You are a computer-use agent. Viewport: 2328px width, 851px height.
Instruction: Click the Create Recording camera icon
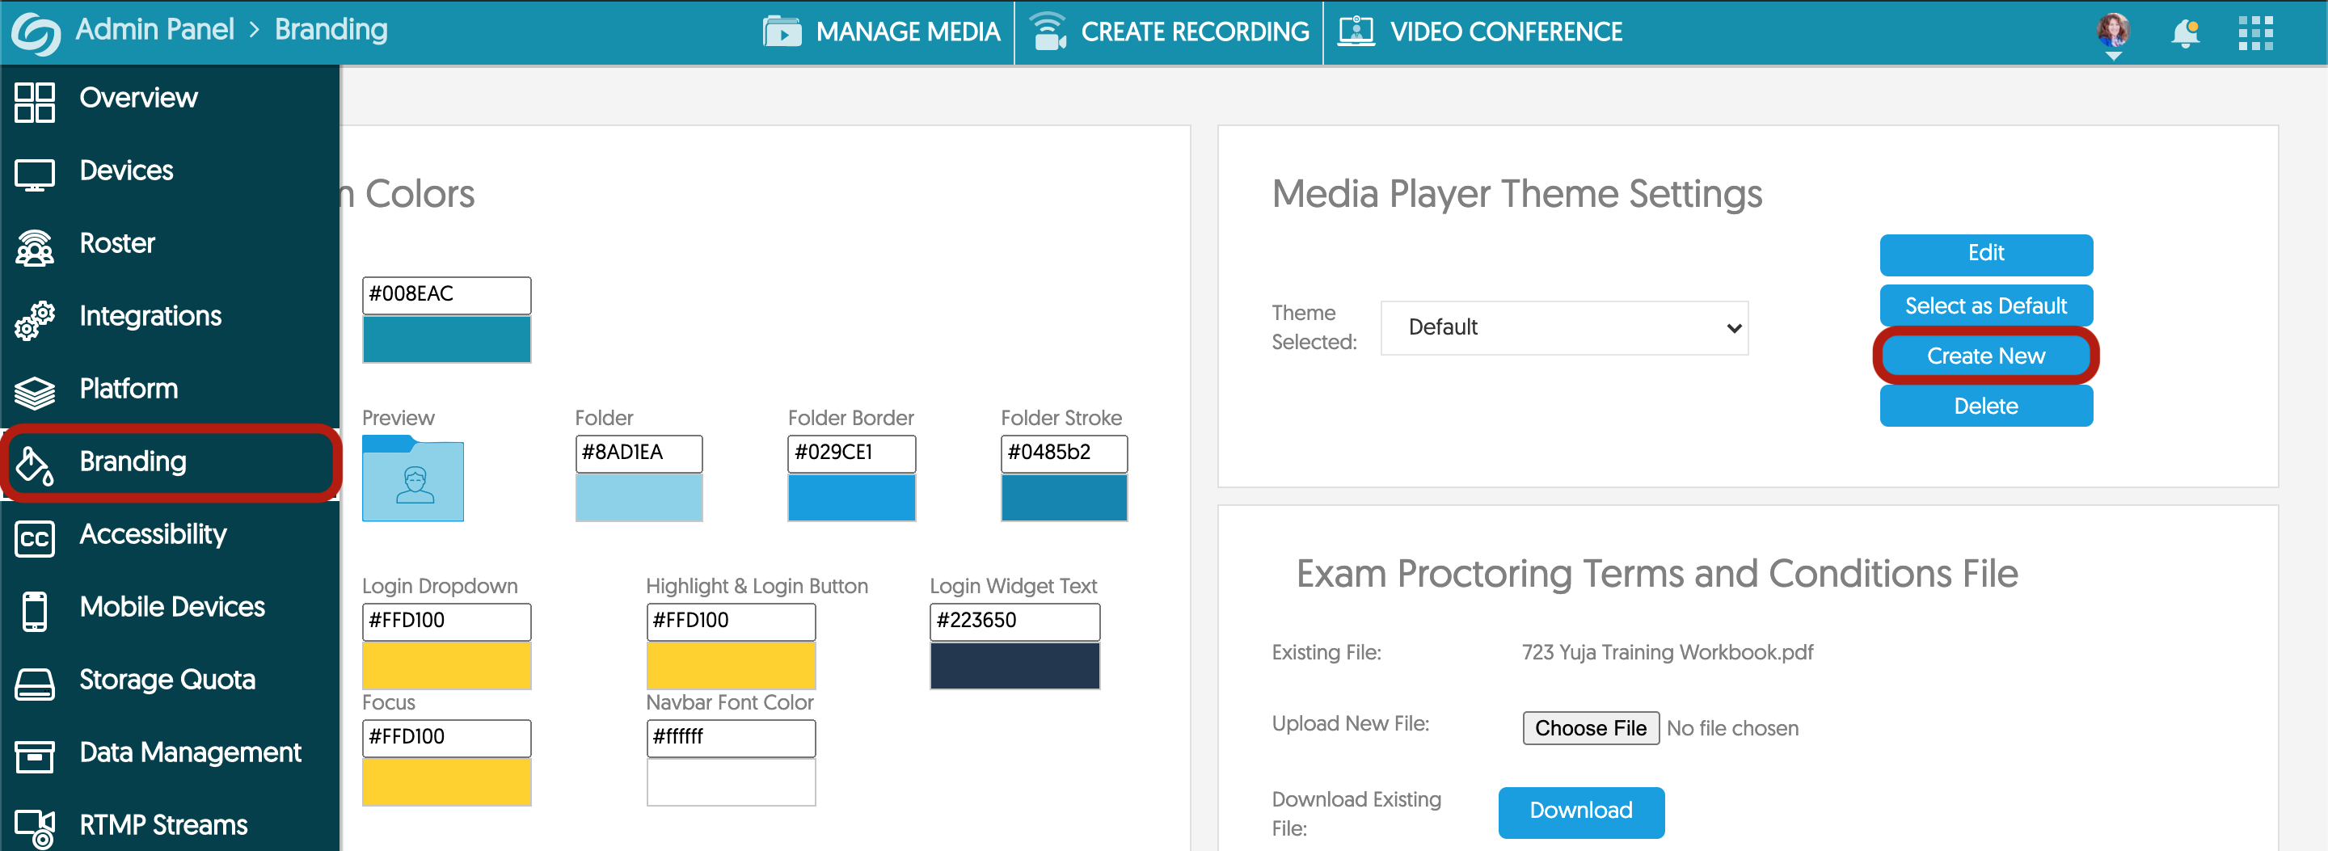click(1048, 32)
